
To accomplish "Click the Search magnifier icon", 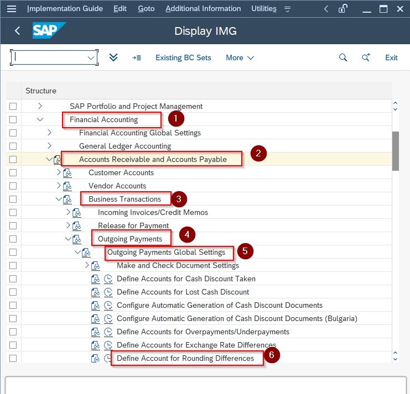I will 343,57.
